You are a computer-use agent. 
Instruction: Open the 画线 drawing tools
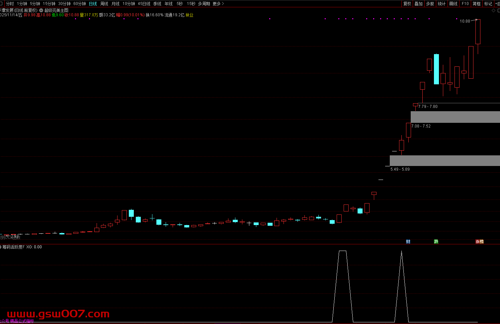(x=453, y=4)
